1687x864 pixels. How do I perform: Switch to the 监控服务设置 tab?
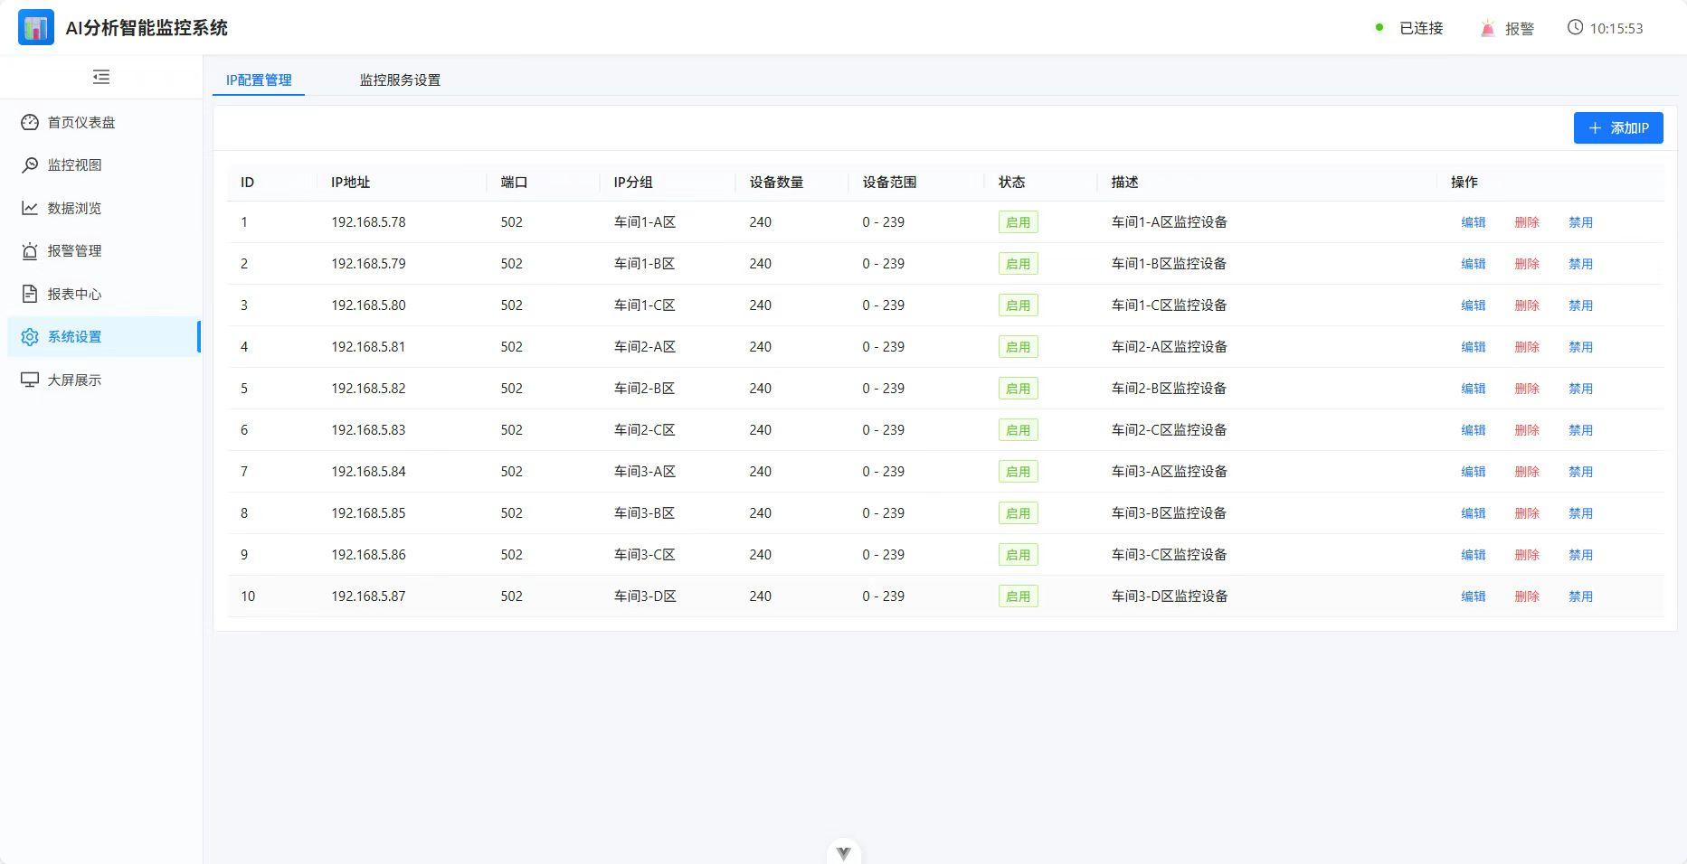point(400,80)
